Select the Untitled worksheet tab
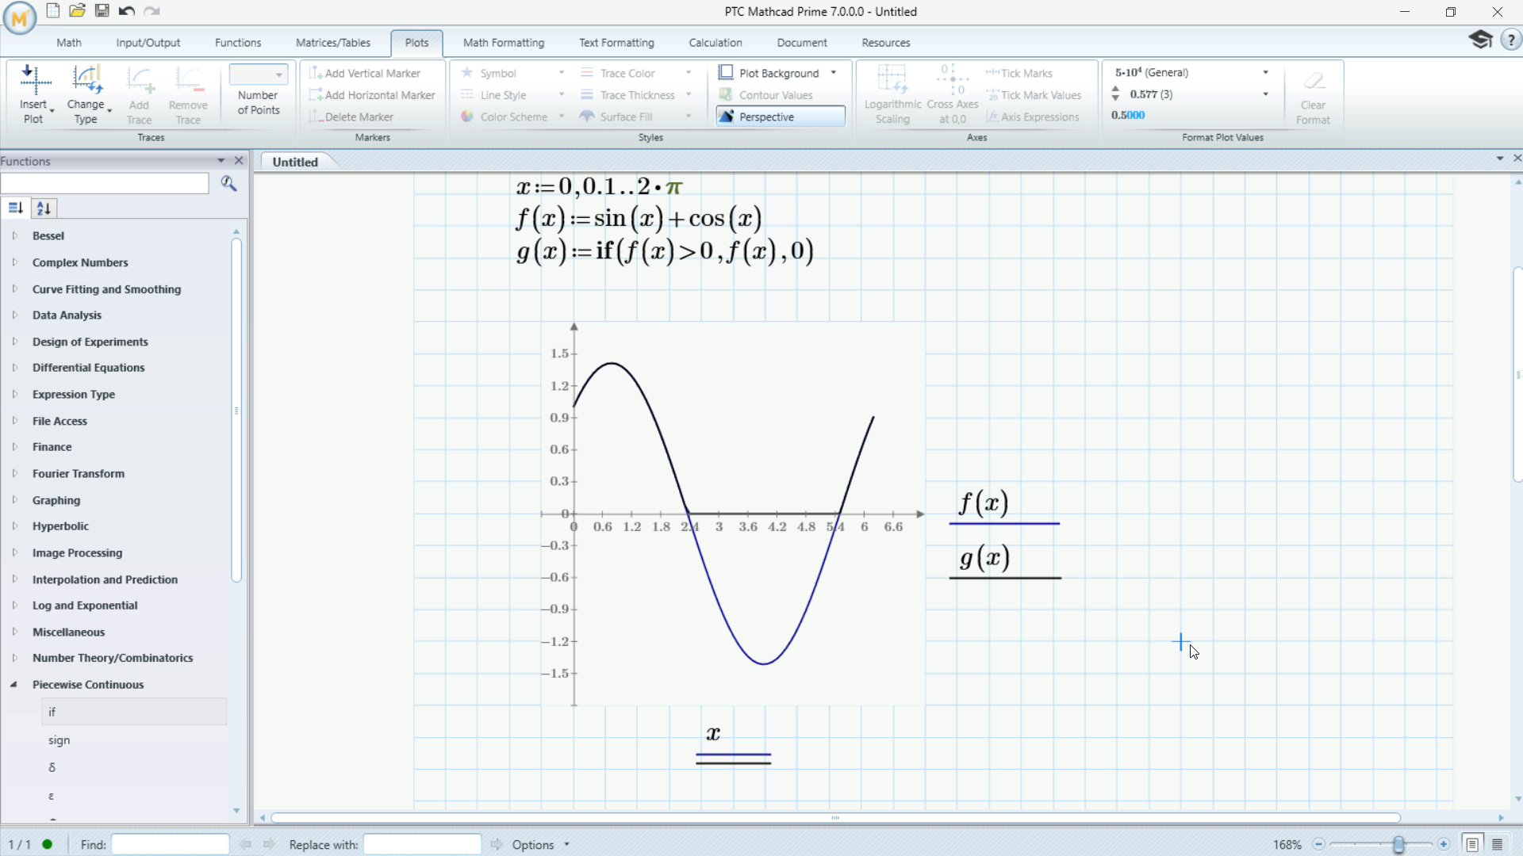The height and width of the screenshot is (856, 1523). pyautogui.click(x=295, y=162)
